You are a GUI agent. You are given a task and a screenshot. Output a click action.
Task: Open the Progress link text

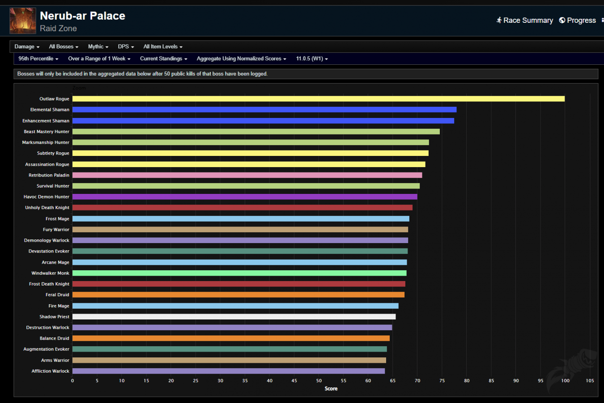click(581, 20)
